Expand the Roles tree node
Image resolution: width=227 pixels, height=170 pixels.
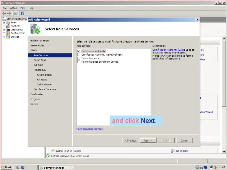4,23
